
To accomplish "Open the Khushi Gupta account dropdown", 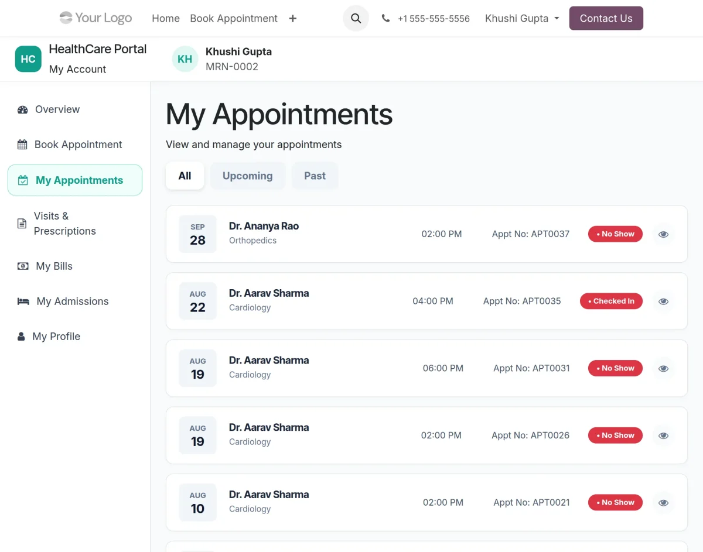I will pyautogui.click(x=522, y=18).
